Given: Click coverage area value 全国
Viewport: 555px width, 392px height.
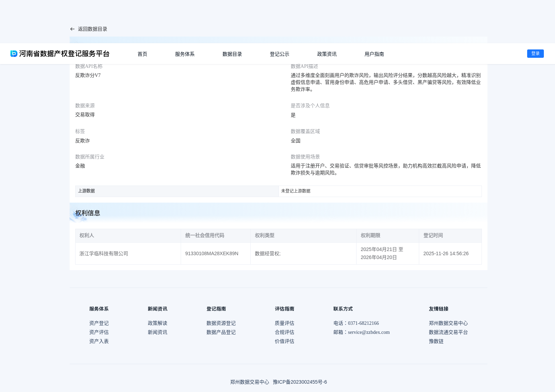Looking at the screenshot, I should pyautogui.click(x=296, y=141).
